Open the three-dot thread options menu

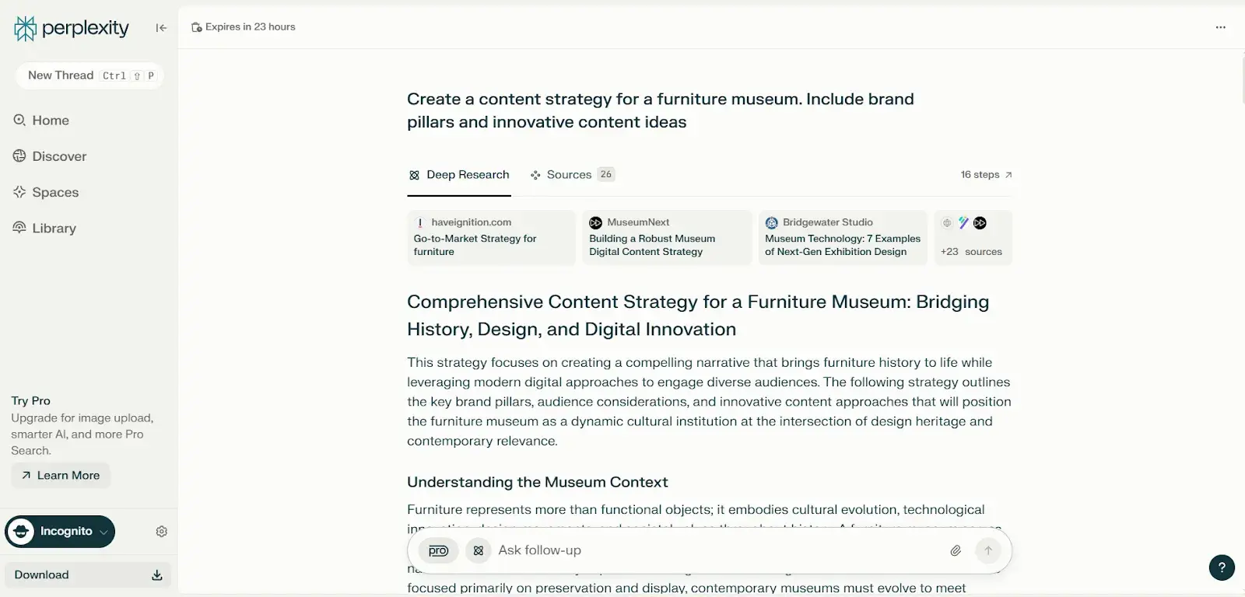point(1220,27)
